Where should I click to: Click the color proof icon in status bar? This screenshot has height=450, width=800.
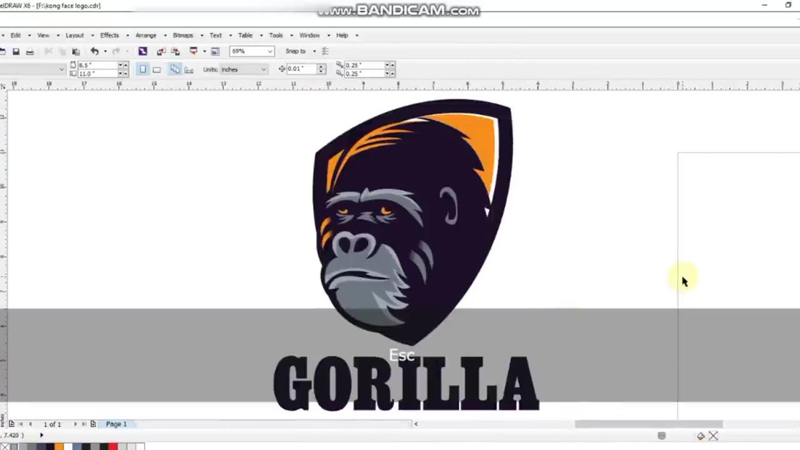[662, 436]
